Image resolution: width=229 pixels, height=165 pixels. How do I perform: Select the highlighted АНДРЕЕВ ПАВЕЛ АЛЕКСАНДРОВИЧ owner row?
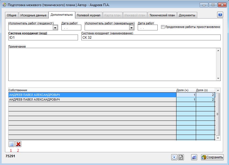point(92,95)
